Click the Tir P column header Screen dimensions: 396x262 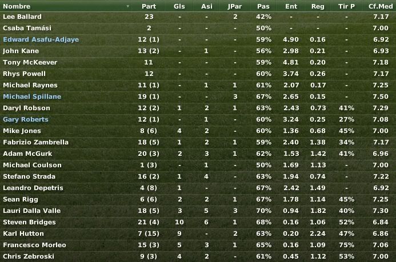coord(346,6)
